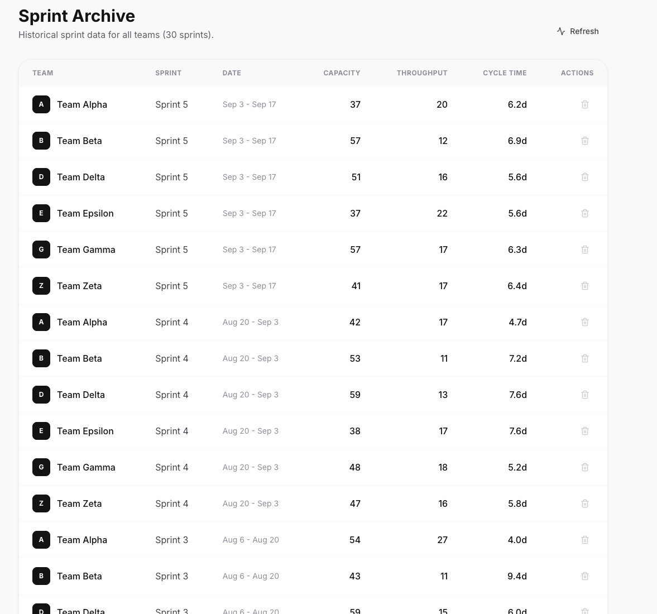The image size is (657, 614).
Task: Delete Team Delta Sprint 4 row
Action: [585, 395]
